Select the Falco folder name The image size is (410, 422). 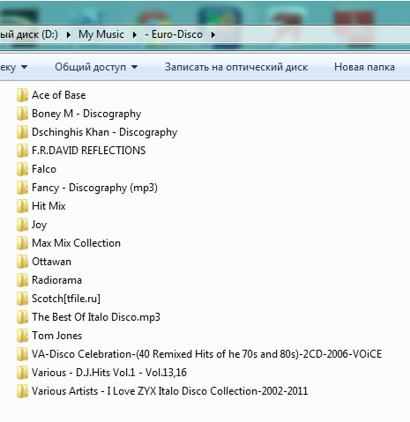(44, 169)
